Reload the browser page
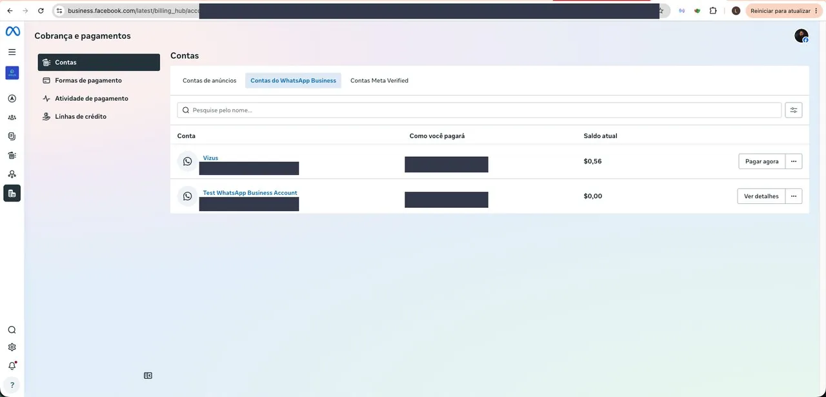 (x=41, y=11)
